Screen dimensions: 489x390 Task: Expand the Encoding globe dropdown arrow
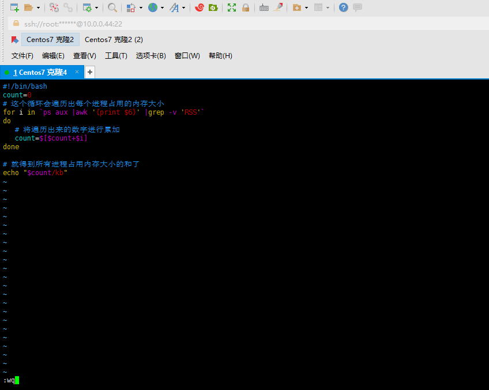[162, 7]
